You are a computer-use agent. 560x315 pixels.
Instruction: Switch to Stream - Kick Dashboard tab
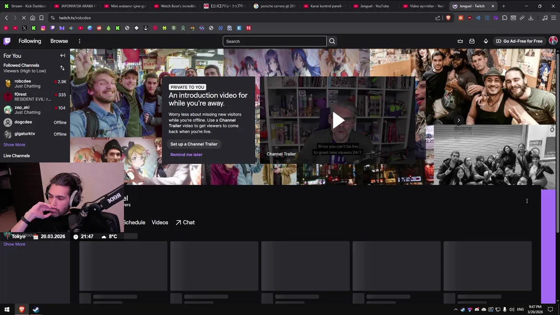25,6
